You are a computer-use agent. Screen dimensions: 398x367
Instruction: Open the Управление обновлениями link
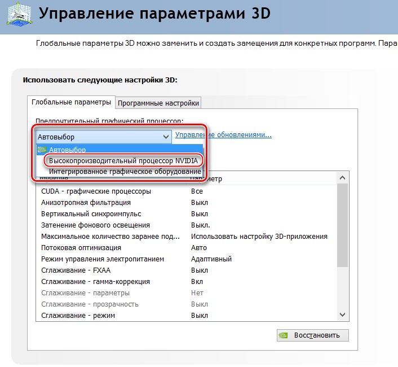pos(223,135)
